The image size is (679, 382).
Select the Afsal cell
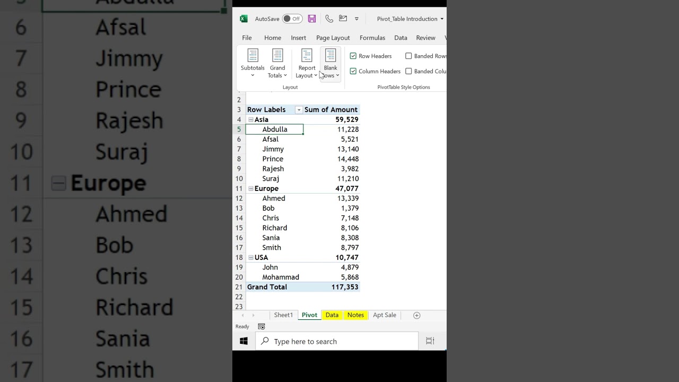274,139
